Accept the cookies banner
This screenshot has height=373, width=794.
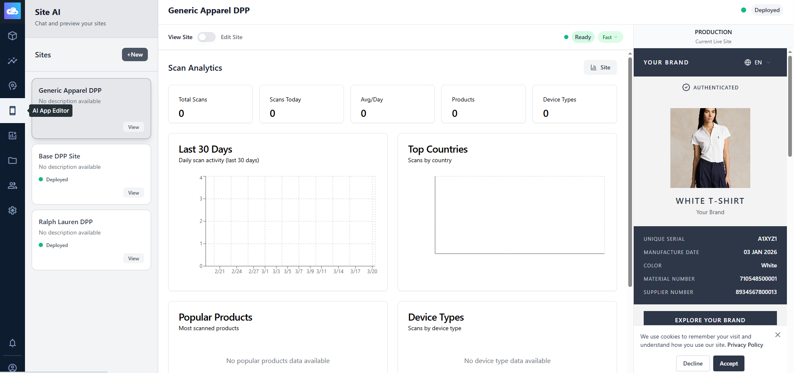click(728, 363)
